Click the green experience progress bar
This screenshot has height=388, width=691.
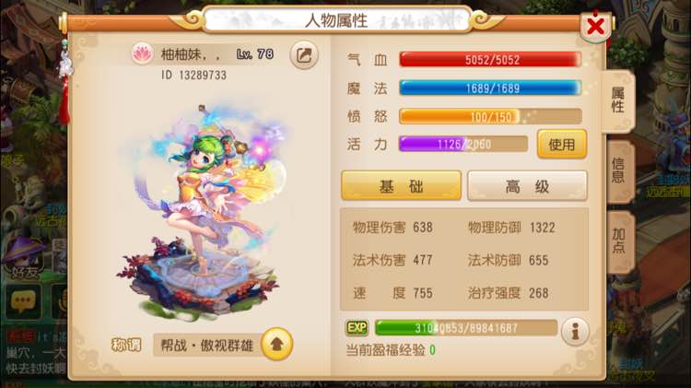coord(466,328)
